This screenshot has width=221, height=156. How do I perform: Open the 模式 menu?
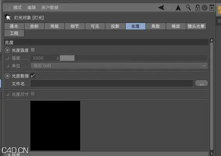point(18,7)
